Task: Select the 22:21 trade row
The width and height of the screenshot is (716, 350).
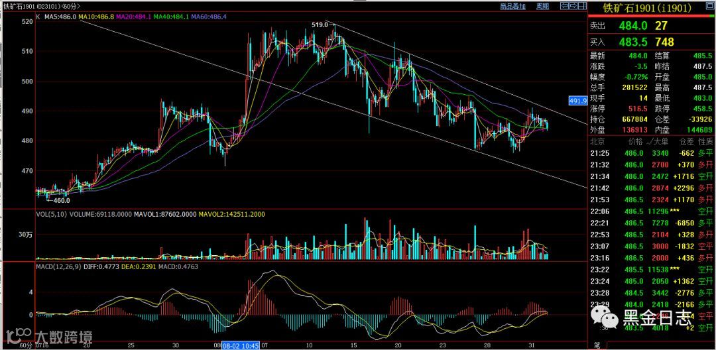Action: pos(652,223)
